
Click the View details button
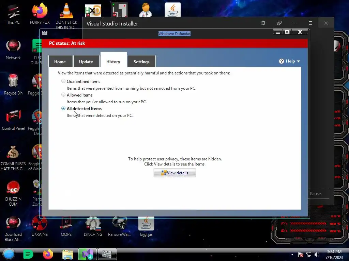175,173
